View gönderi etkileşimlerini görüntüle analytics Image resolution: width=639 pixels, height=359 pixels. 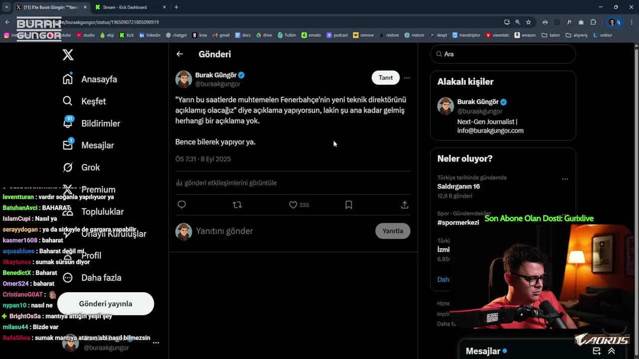[226, 183]
